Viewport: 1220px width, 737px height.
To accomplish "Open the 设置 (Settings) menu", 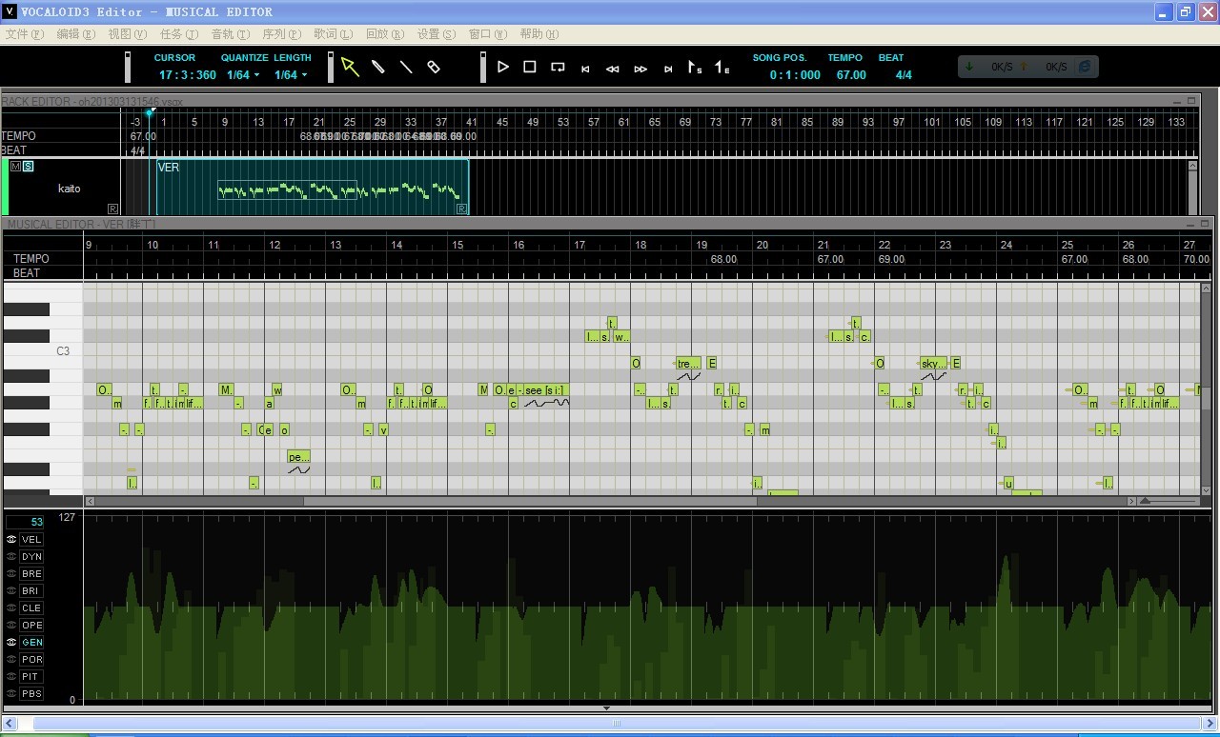I will coord(436,34).
